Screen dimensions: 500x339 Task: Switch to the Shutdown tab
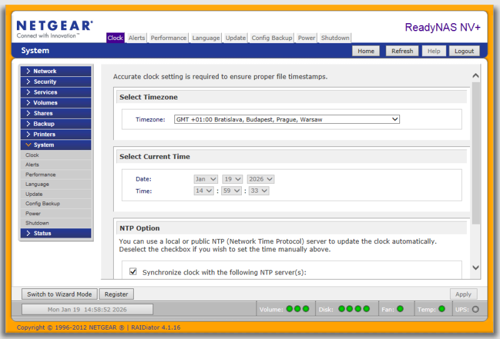tap(335, 38)
